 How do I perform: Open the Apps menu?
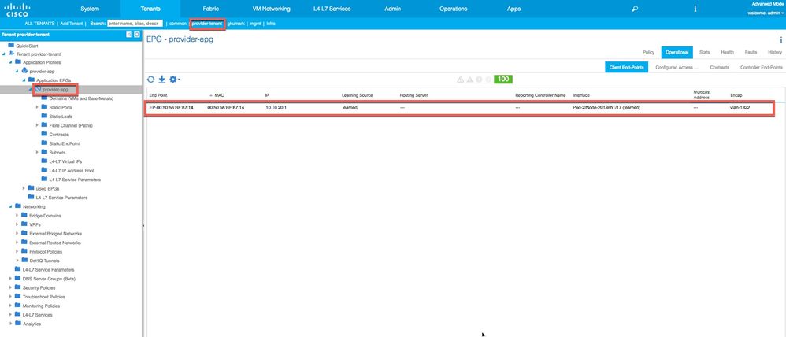(513, 9)
